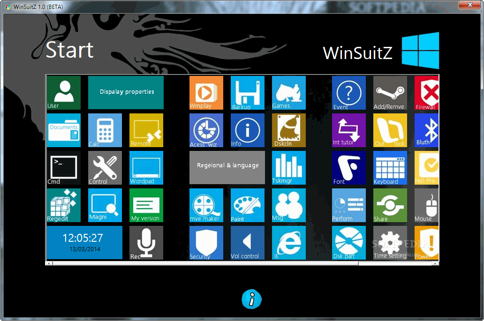This screenshot has height=321, width=484.
Task: Open the User tile
Action: [64, 92]
